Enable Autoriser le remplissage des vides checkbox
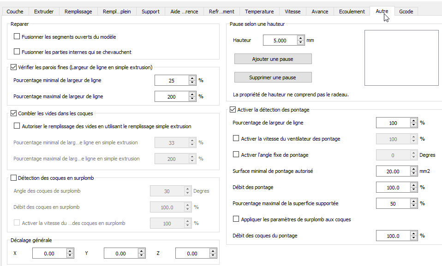 click(x=17, y=126)
